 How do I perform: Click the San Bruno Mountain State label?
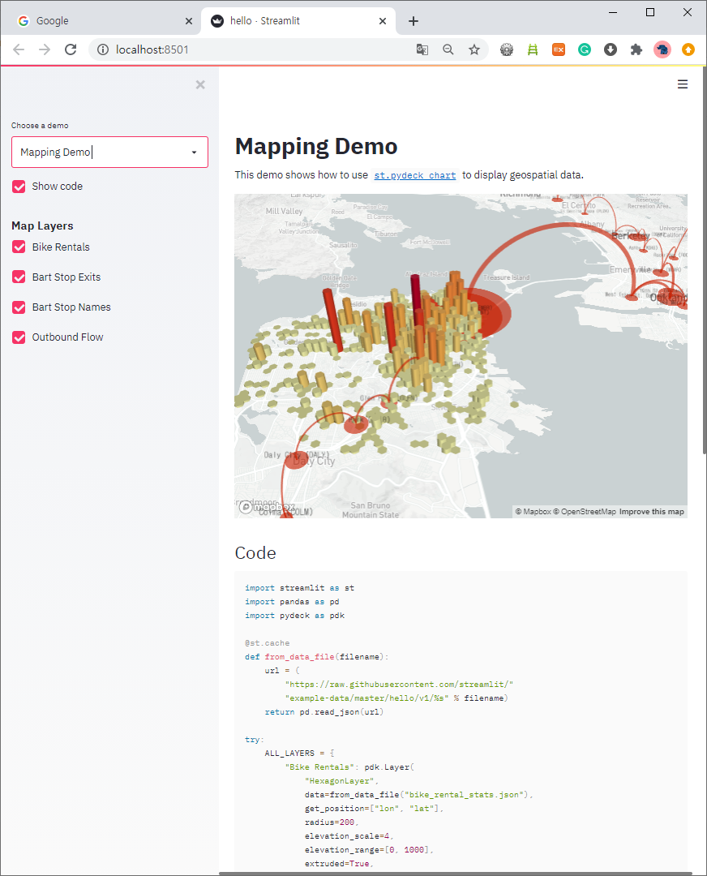click(x=371, y=510)
